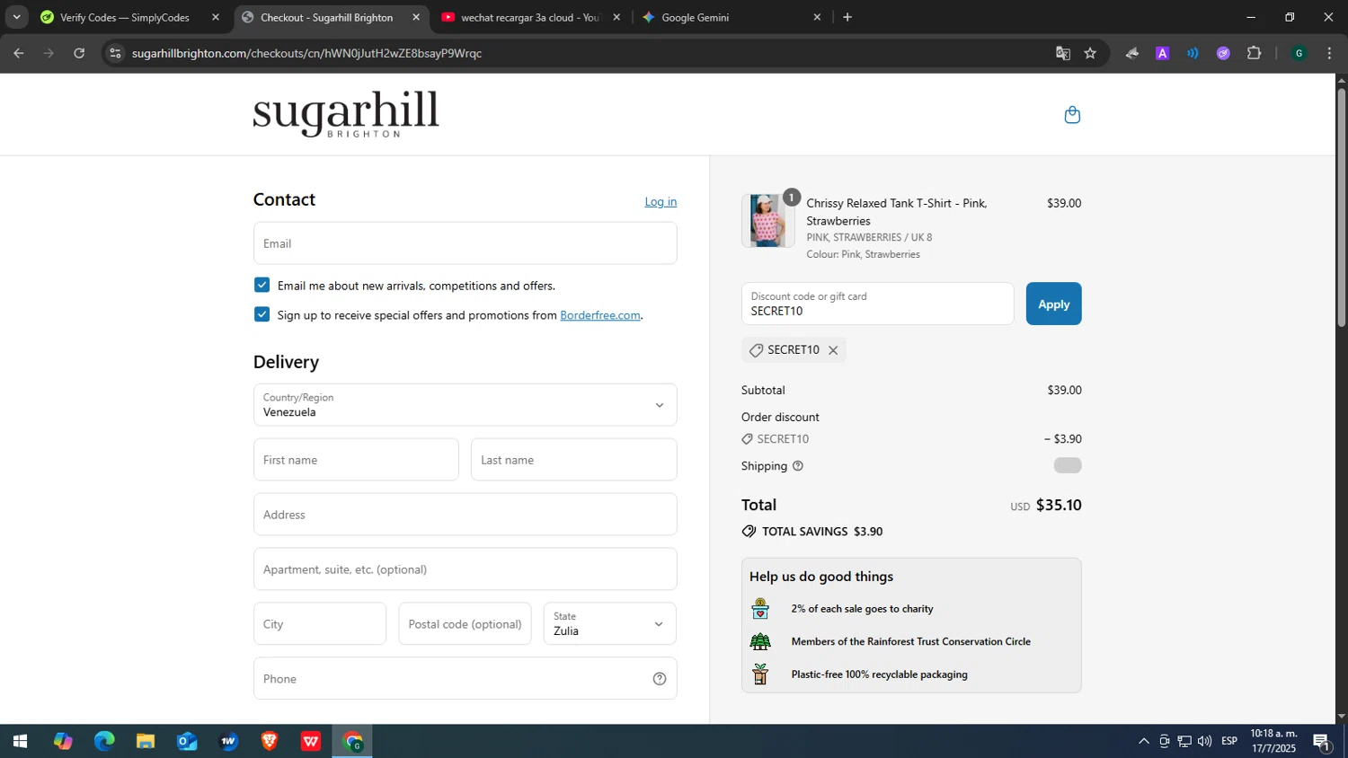This screenshot has width=1348, height=758.
Task: Remove the SECRET10 discount code tag
Action: [x=833, y=350]
